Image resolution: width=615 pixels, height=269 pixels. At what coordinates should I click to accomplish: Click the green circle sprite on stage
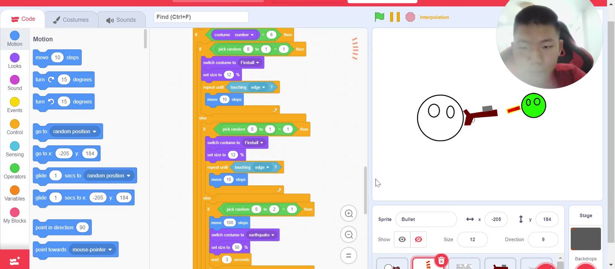(534, 105)
